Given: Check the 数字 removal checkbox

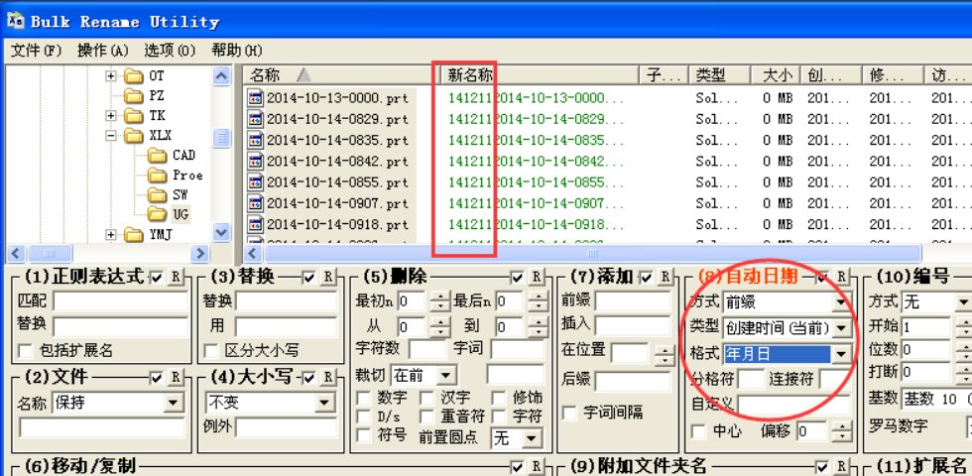Looking at the screenshot, I should pyautogui.click(x=363, y=398).
